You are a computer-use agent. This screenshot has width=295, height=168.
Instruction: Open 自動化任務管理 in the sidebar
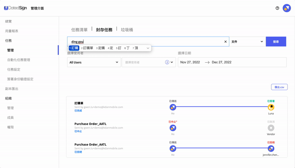[x=19, y=60]
